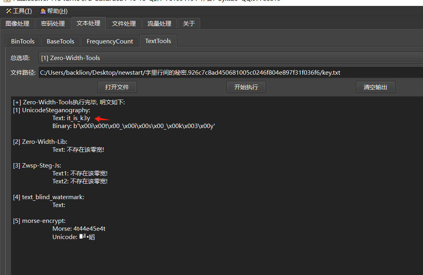The height and width of the screenshot is (275, 423).
Task: Click the wrench icon beside 工具 menu
Action: pyautogui.click(x=9, y=11)
